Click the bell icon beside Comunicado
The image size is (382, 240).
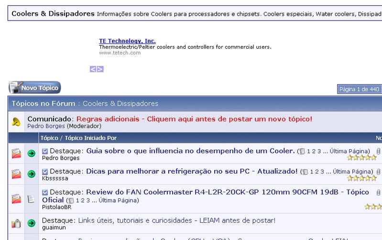pyautogui.click(x=16, y=122)
